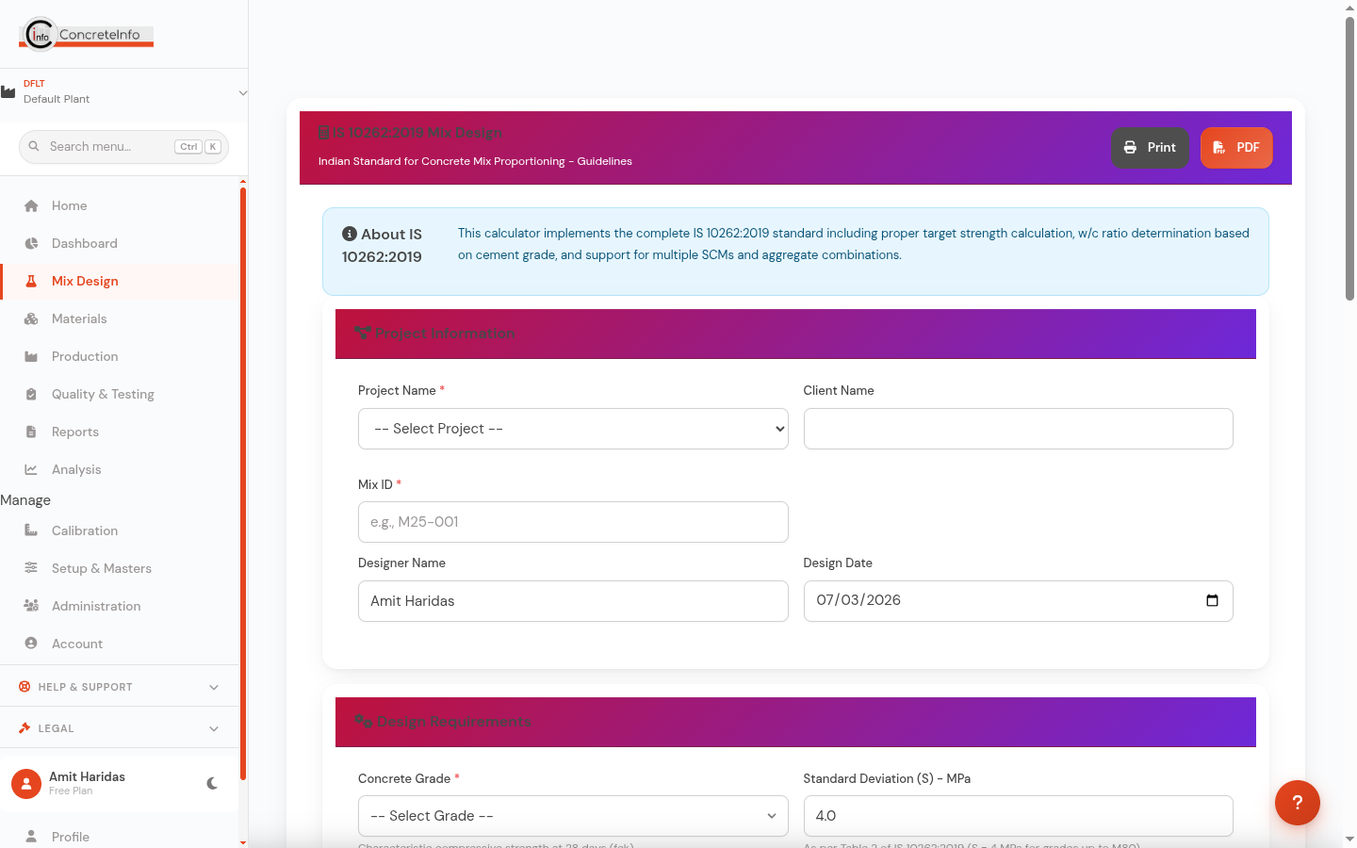Click the Designer Name input field
Image resolution: width=1357 pixels, height=848 pixels.
(x=573, y=601)
